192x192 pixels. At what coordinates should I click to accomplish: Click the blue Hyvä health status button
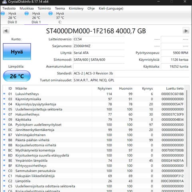17,52
